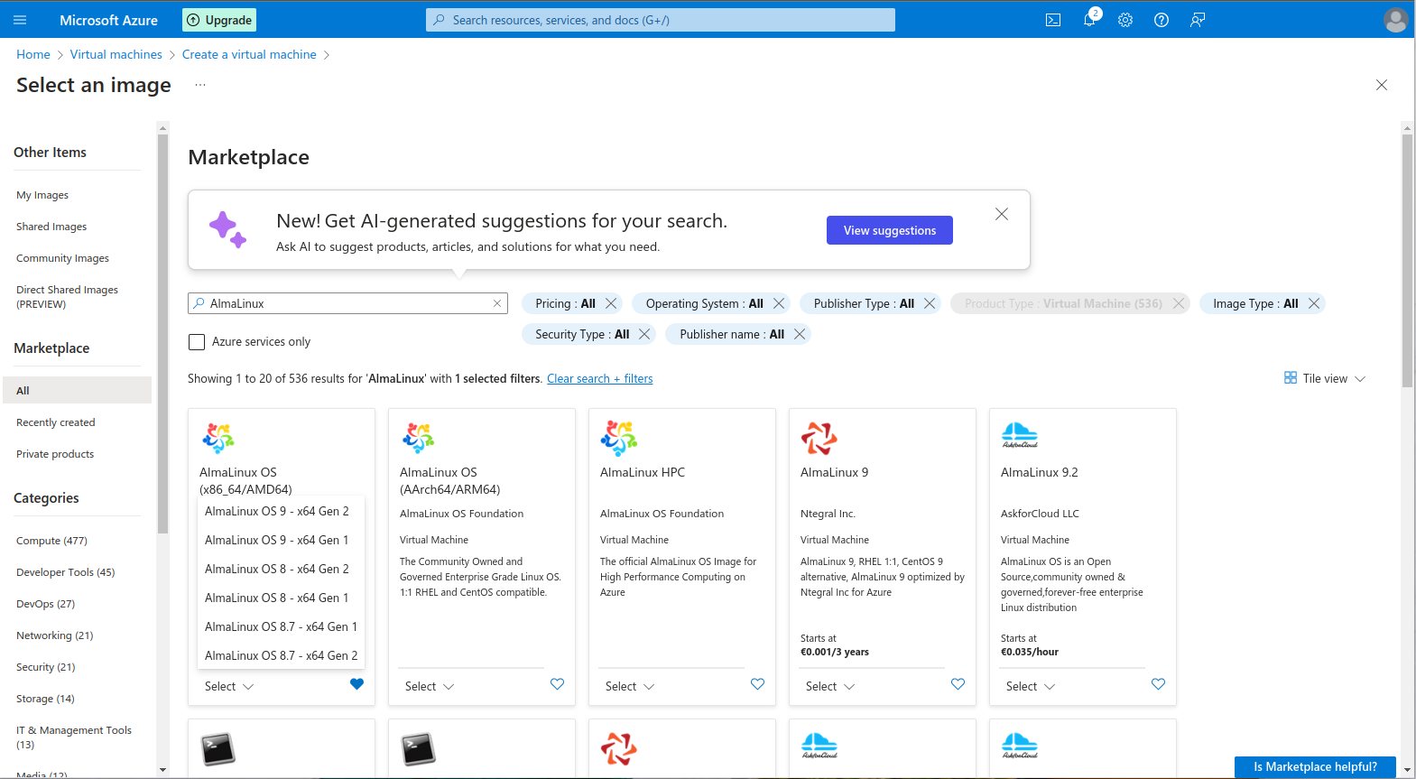Go to Create a virtual machine breadcrumb

tap(249, 54)
